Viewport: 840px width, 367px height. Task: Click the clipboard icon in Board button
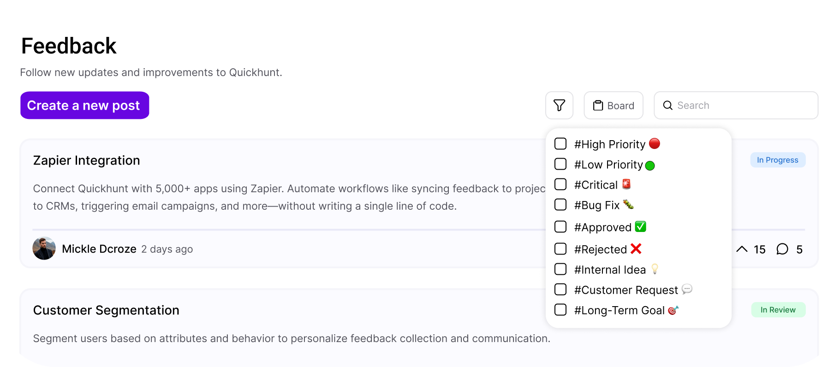pyautogui.click(x=598, y=105)
